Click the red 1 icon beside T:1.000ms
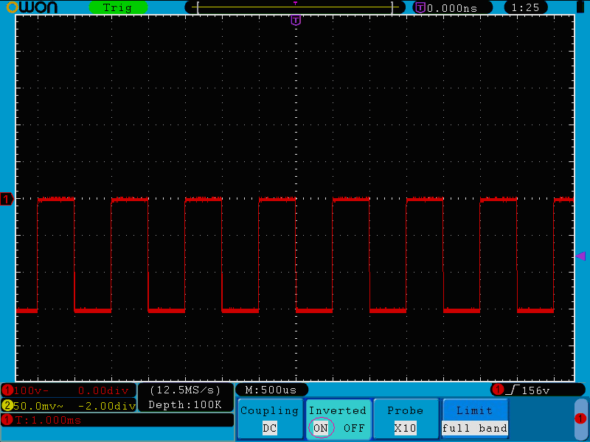This screenshot has width=590, height=442. (x=7, y=420)
